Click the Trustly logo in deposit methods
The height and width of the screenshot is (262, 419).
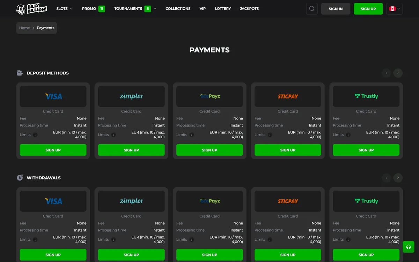point(366,96)
